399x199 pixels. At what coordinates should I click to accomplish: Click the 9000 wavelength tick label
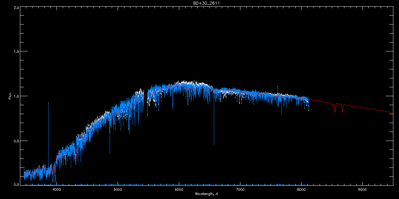[x=362, y=190]
